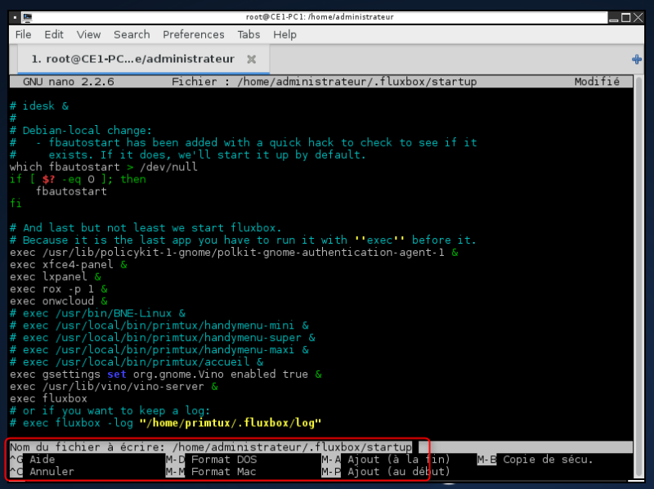Click the '# exec fluxbox -log' line
The height and width of the screenshot is (489, 654).
(166, 423)
